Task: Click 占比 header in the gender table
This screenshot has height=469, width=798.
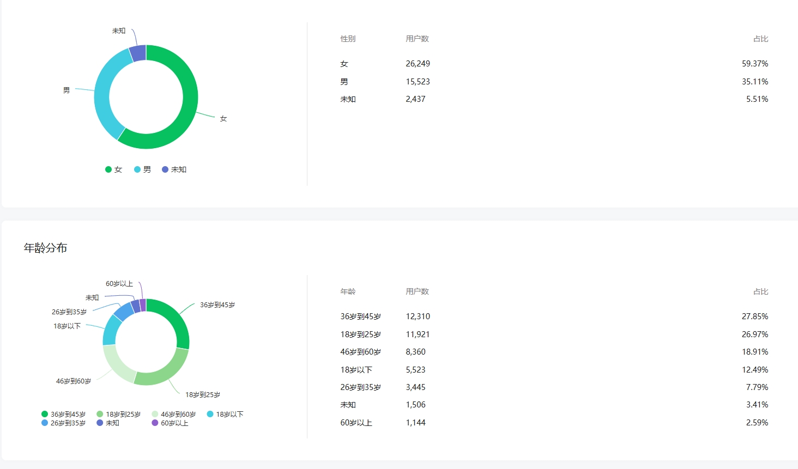Action: (760, 39)
